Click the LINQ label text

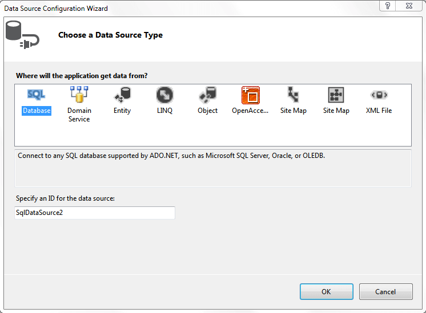click(x=164, y=111)
